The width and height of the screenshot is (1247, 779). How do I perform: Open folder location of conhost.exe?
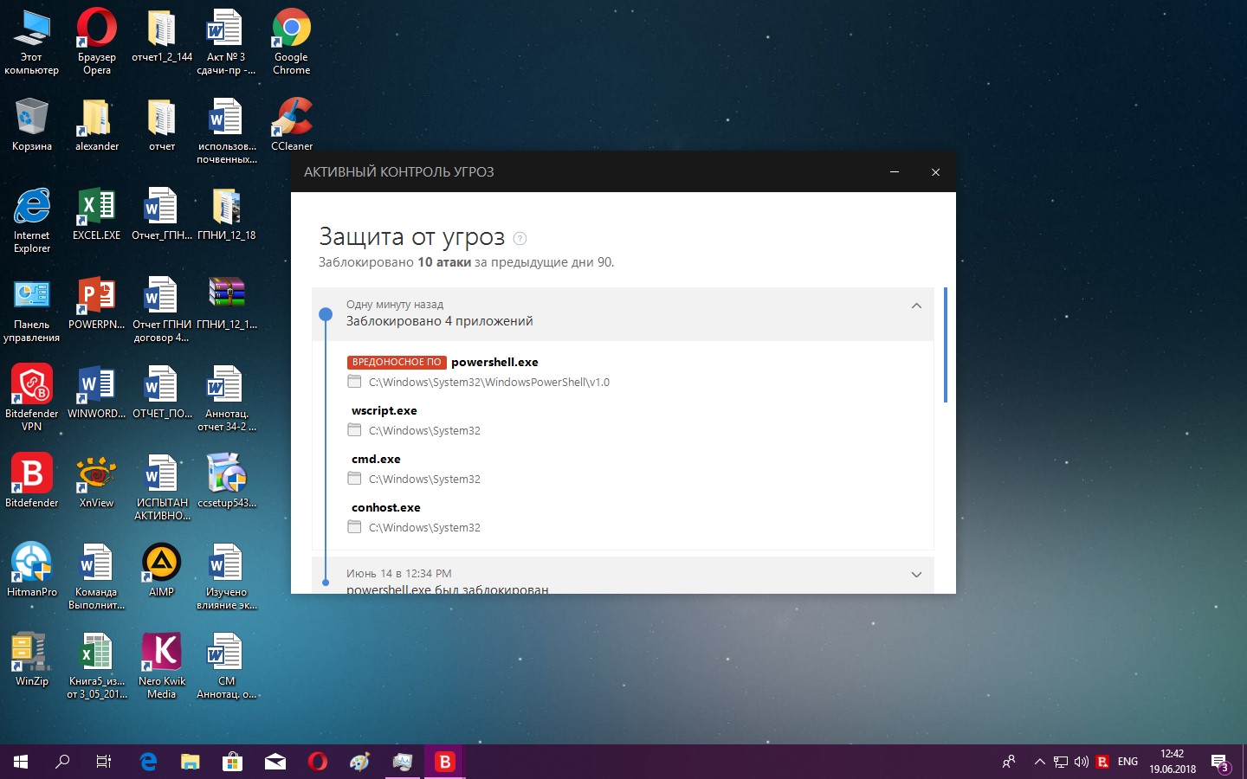[354, 527]
